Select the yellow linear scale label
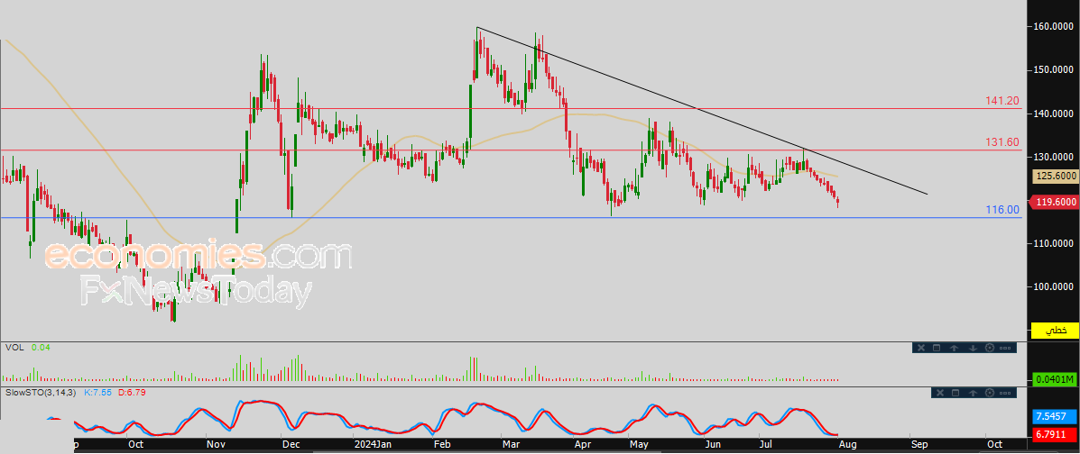The width and height of the screenshot is (1080, 454). (x=1054, y=331)
